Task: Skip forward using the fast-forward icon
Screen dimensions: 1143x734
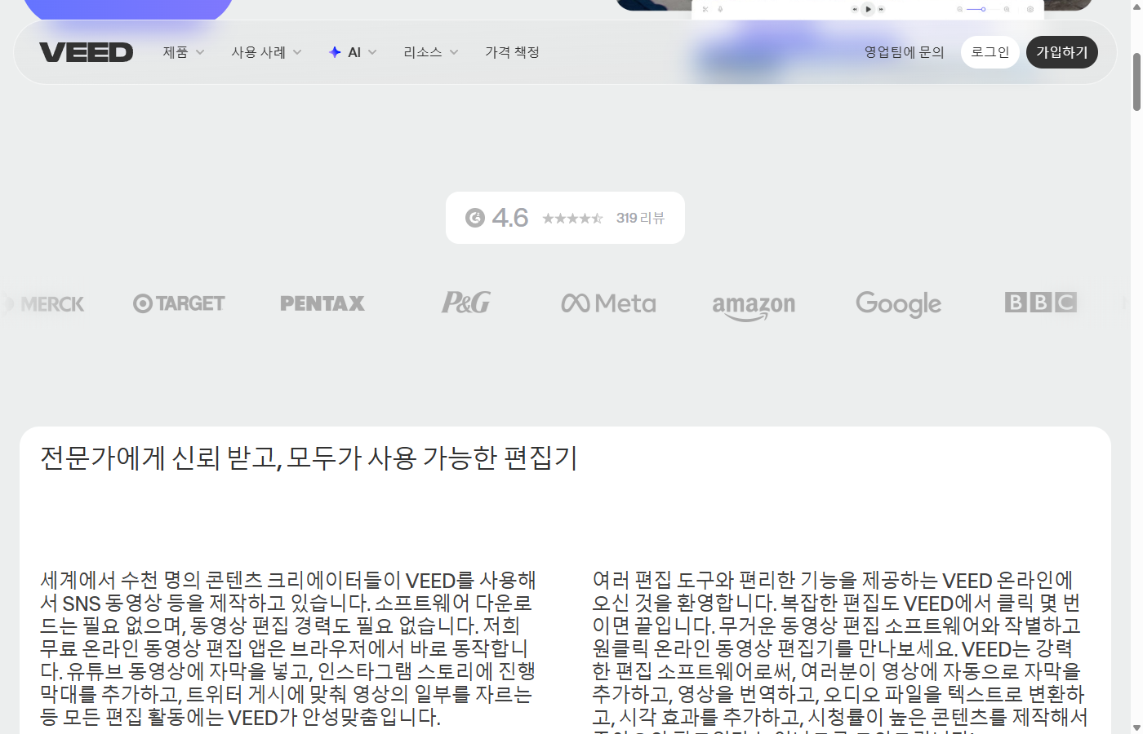Action: pos(882,9)
